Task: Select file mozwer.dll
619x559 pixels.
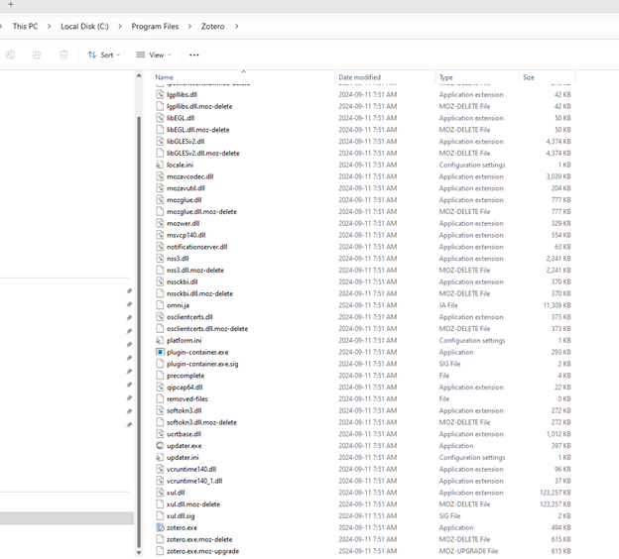Action: coord(183,223)
